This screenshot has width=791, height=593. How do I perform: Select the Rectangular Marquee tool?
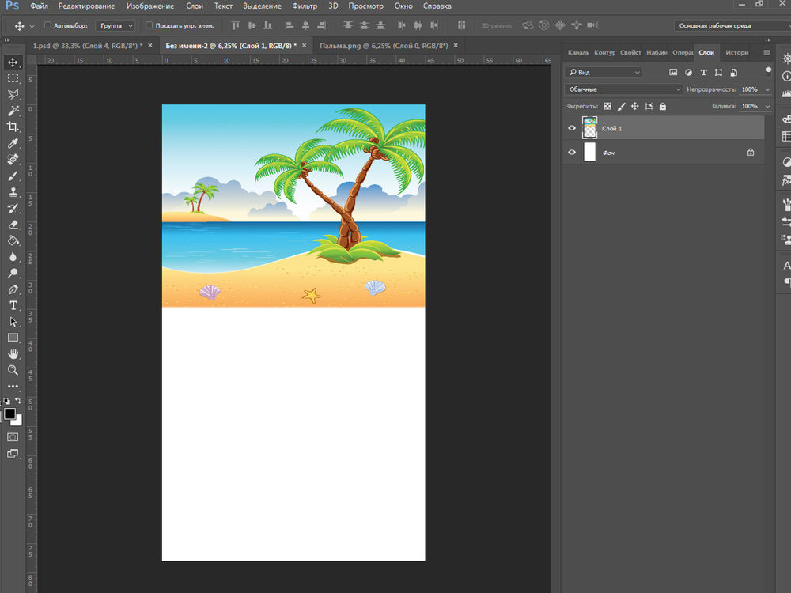pos(13,78)
